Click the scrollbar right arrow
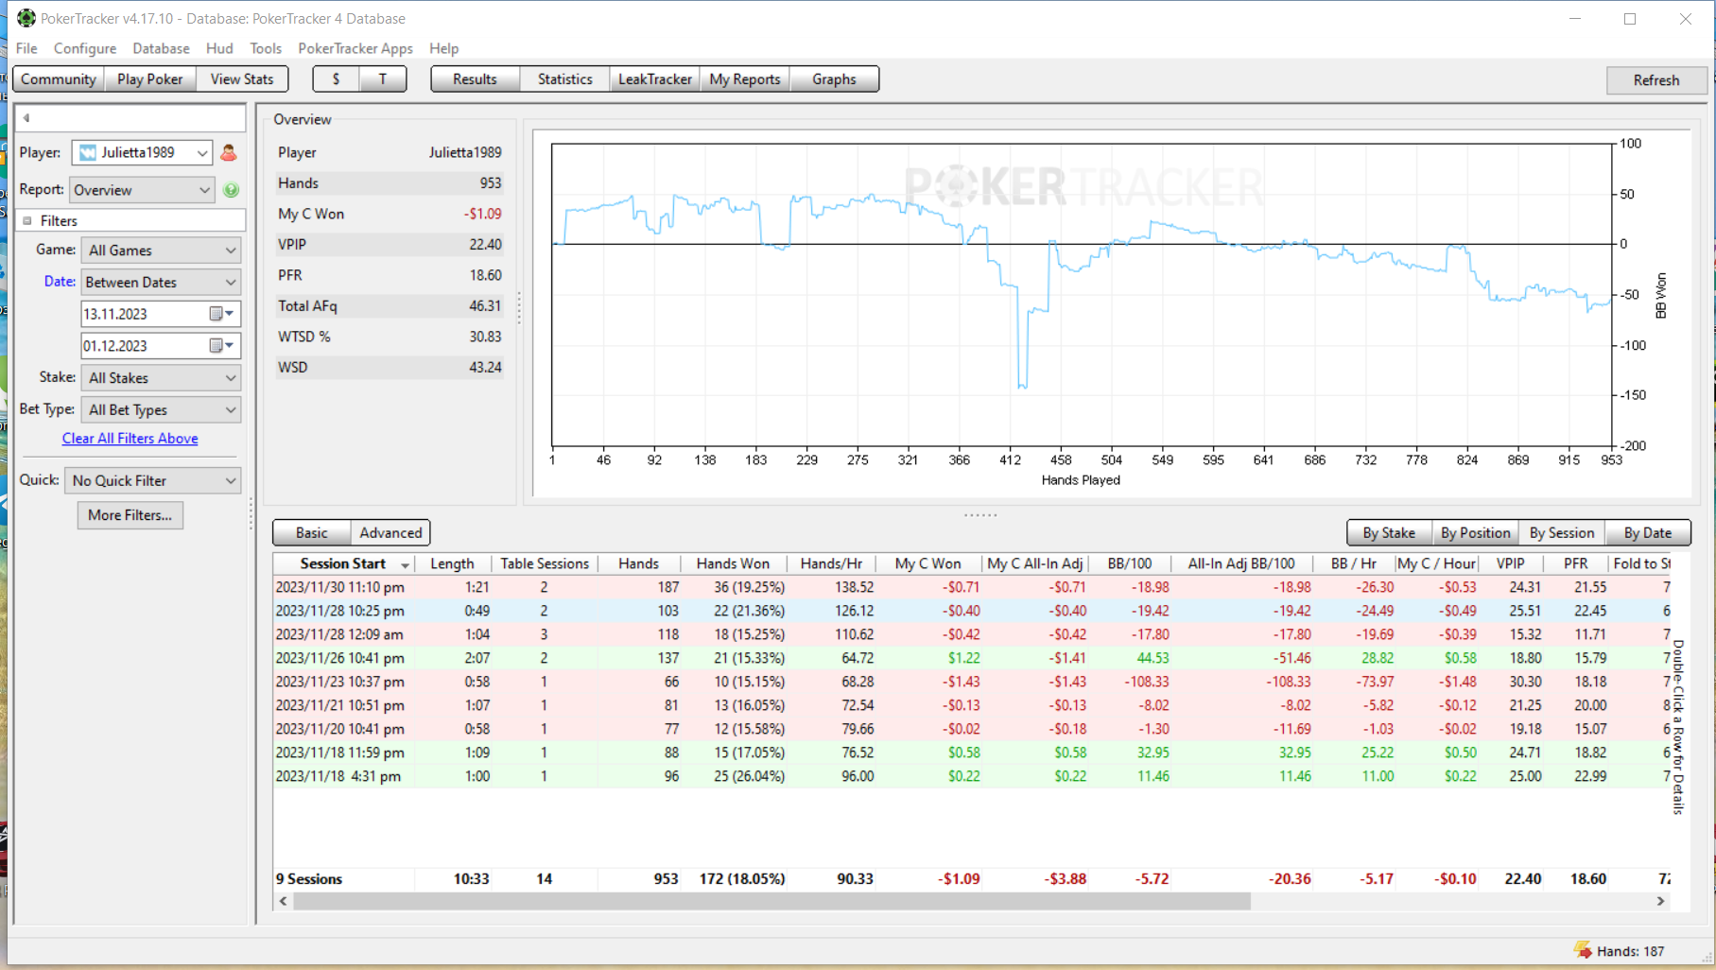 click(1660, 902)
